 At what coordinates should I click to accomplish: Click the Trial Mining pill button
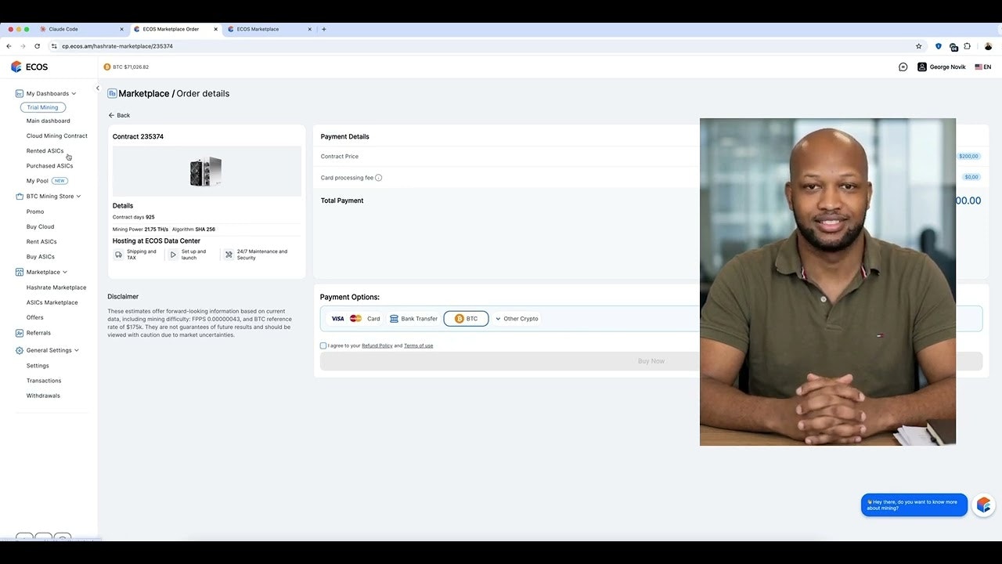[43, 107]
